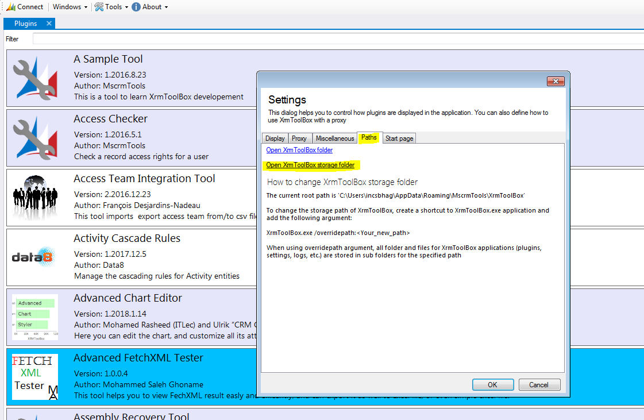This screenshot has width=644, height=420.
Task: Select the Assembly Recovery Tool title
Action: click(132, 415)
